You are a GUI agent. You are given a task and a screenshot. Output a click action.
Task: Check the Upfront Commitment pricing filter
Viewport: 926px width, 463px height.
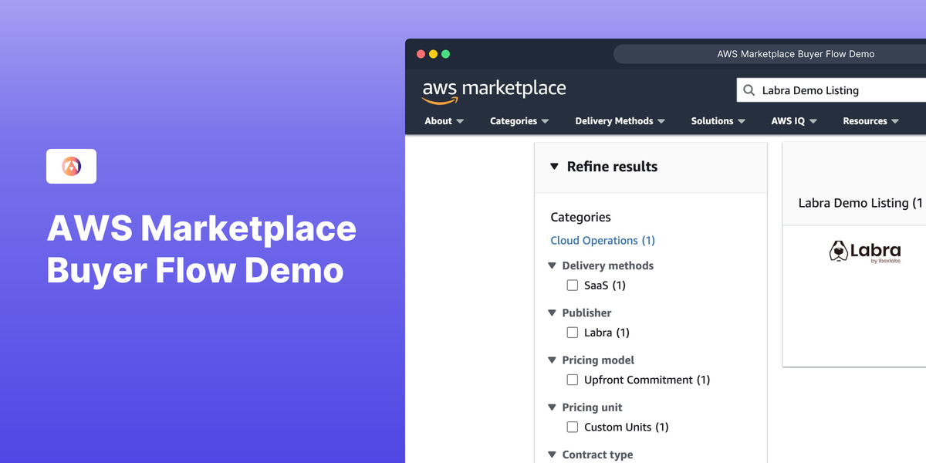pos(572,379)
